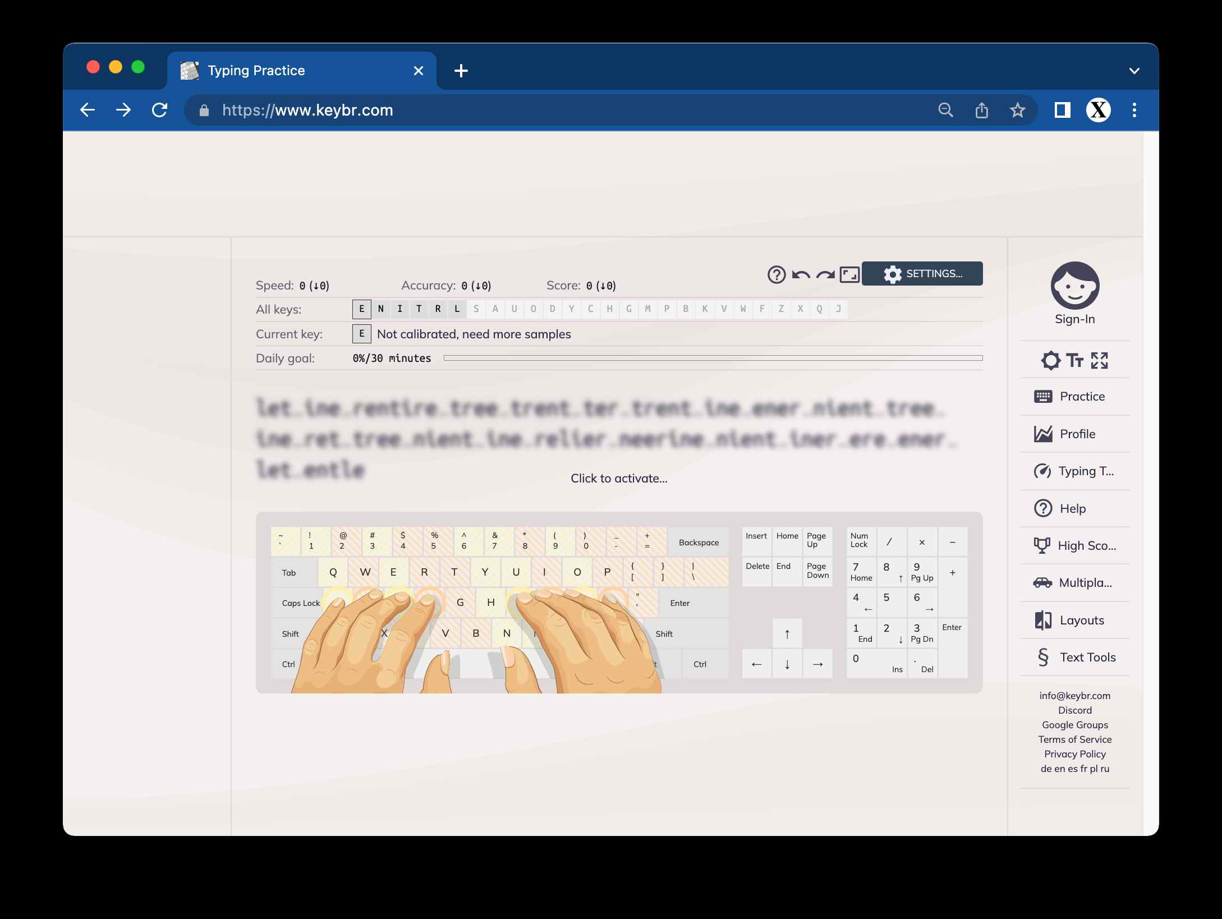Open Typing Test tool
1222x919 pixels.
pyautogui.click(x=1074, y=470)
